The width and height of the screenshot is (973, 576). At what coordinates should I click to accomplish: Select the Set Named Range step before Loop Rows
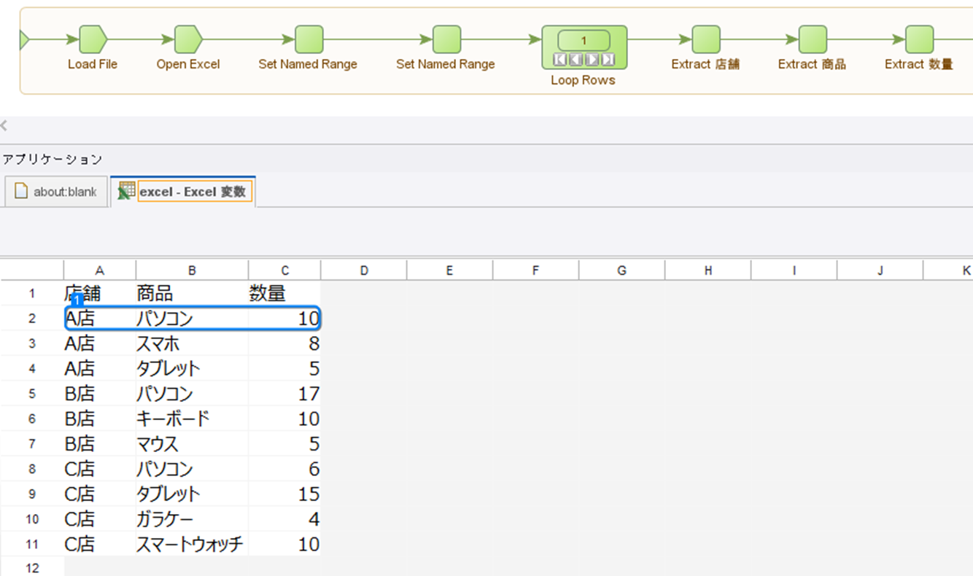[446, 39]
